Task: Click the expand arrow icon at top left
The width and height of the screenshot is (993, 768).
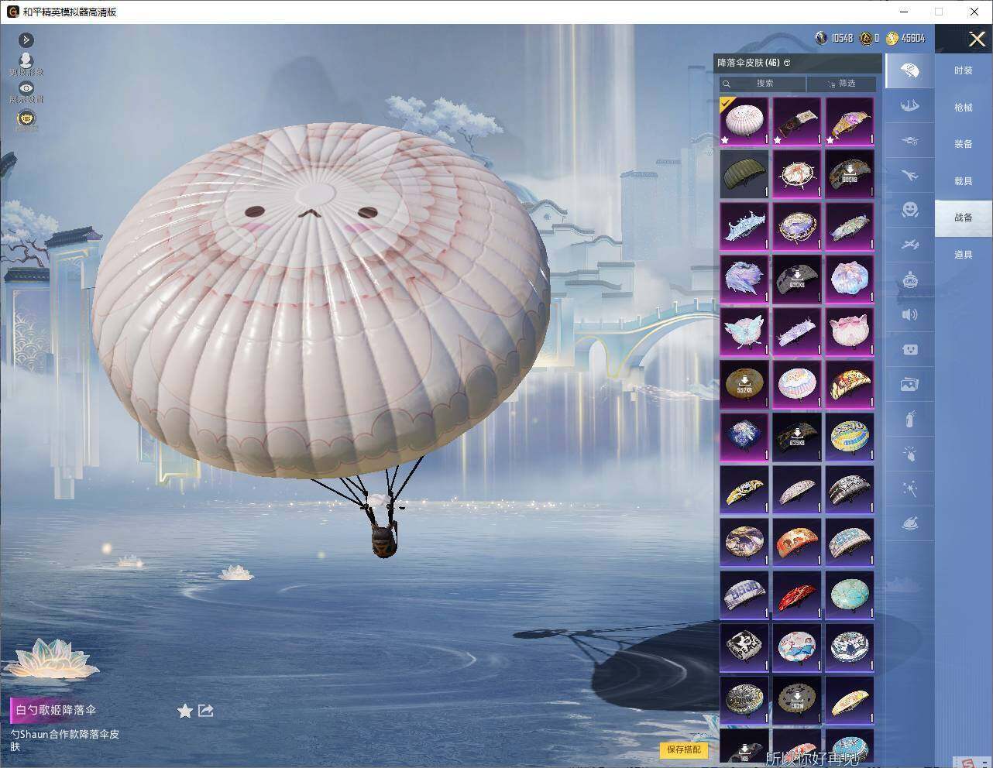Action: (x=26, y=39)
